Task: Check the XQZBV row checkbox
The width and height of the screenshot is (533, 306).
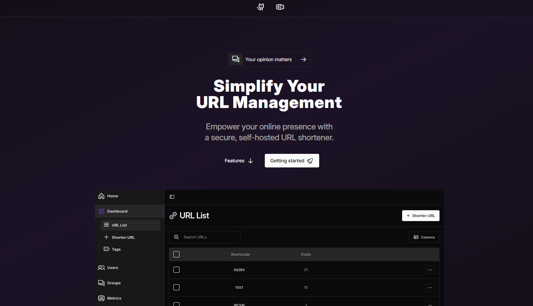Action: click(176, 270)
